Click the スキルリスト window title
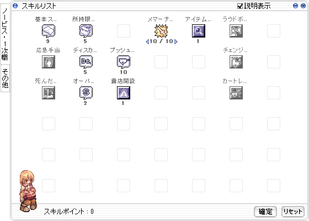Screen dimensions: 309x221 coord(39,6)
